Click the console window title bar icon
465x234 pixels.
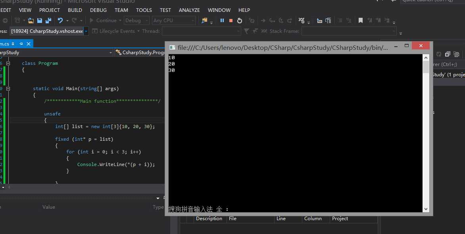(x=172, y=47)
